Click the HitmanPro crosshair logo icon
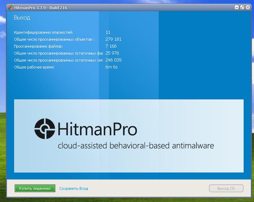This screenshot has width=254, height=202. click(45, 129)
